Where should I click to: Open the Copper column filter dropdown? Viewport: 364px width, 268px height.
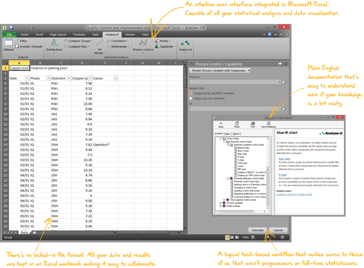[x=90, y=78]
